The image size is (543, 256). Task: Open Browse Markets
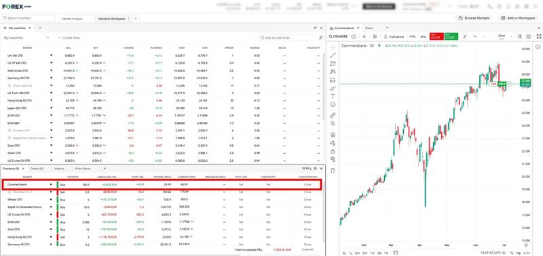coord(474,18)
